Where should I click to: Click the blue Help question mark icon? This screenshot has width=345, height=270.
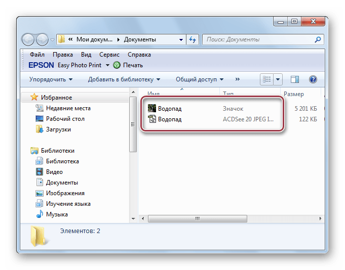click(313, 79)
